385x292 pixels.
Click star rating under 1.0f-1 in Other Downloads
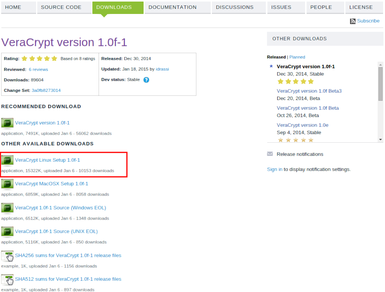click(x=296, y=81)
